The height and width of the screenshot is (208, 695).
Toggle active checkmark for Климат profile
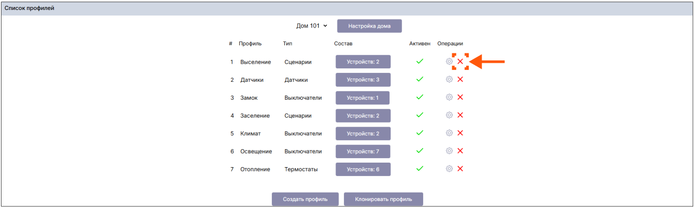420,133
